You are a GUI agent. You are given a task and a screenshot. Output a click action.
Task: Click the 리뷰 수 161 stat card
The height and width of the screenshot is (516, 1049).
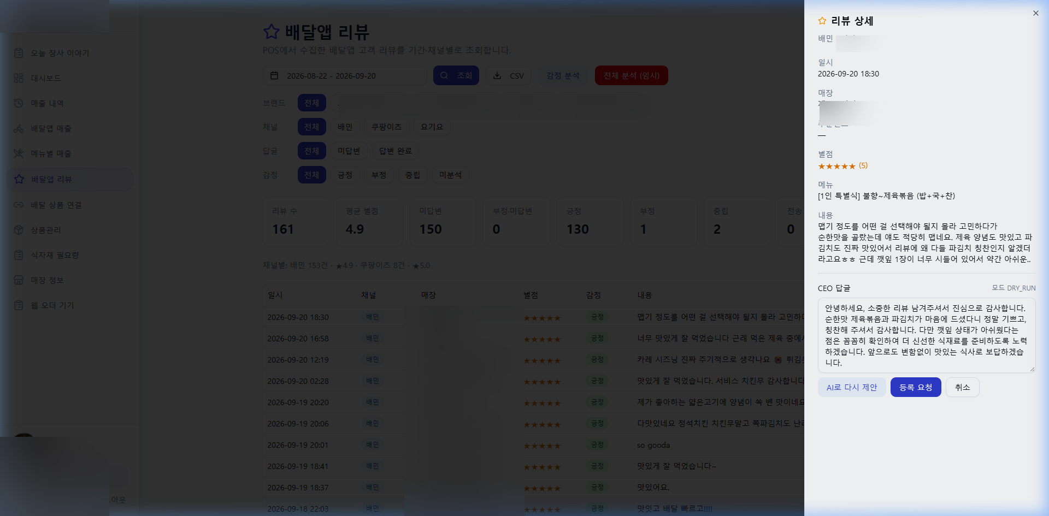click(x=296, y=221)
